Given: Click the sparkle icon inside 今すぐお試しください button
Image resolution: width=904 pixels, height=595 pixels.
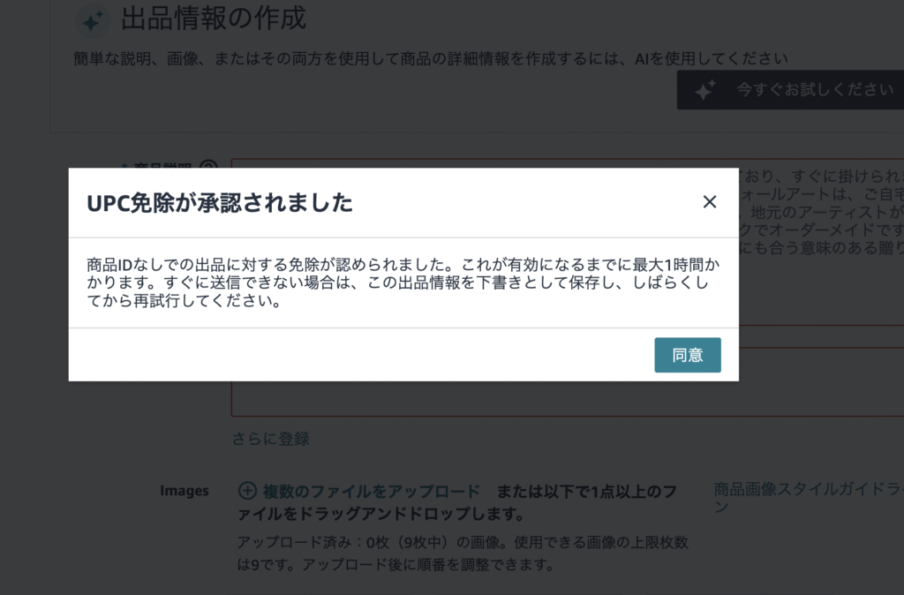Looking at the screenshot, I should [704, 90].
